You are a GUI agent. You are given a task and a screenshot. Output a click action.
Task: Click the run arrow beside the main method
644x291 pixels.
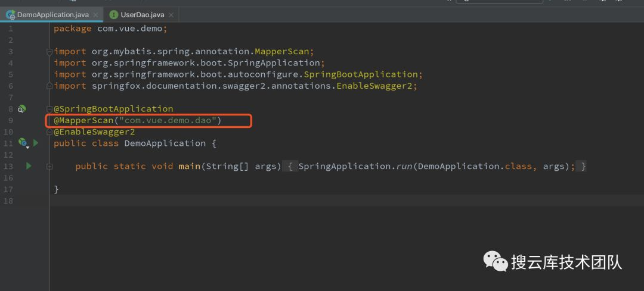click(x=28, y=166)
